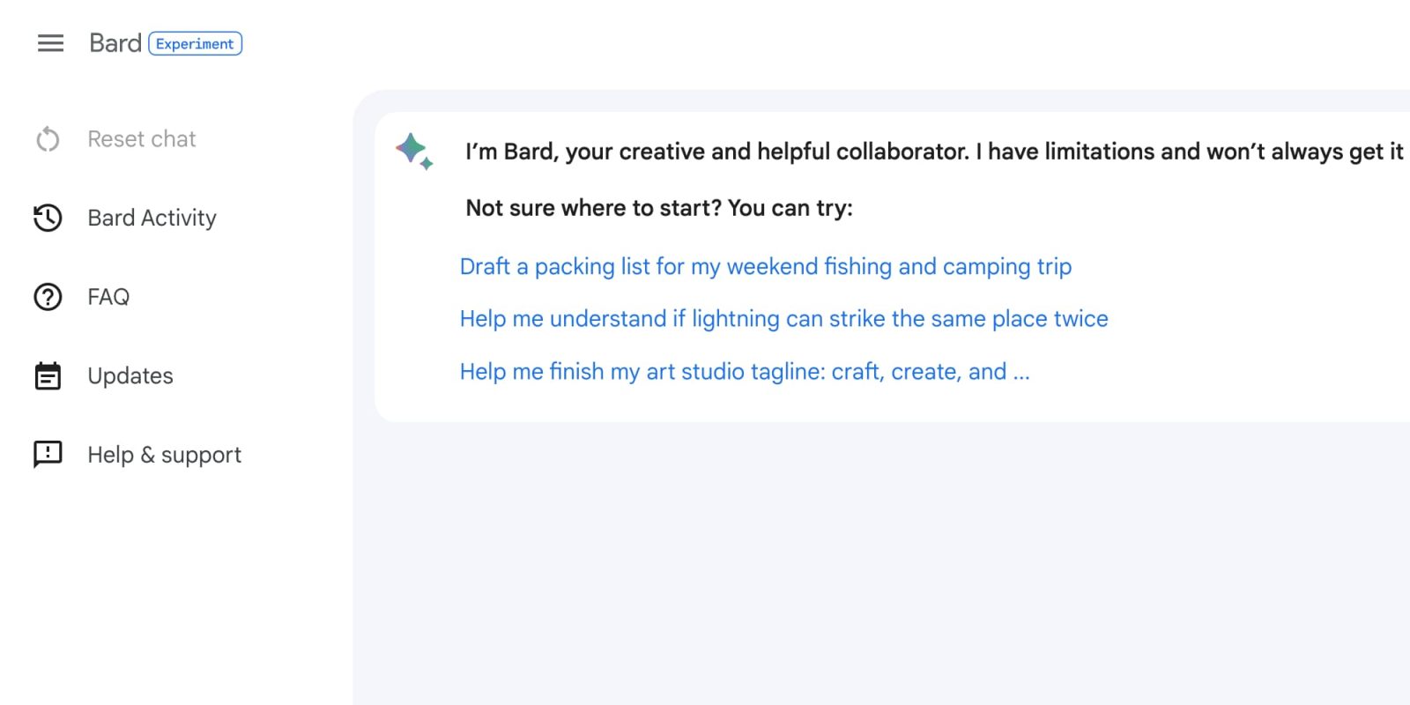Open the Updates text entry

[130, 376]
